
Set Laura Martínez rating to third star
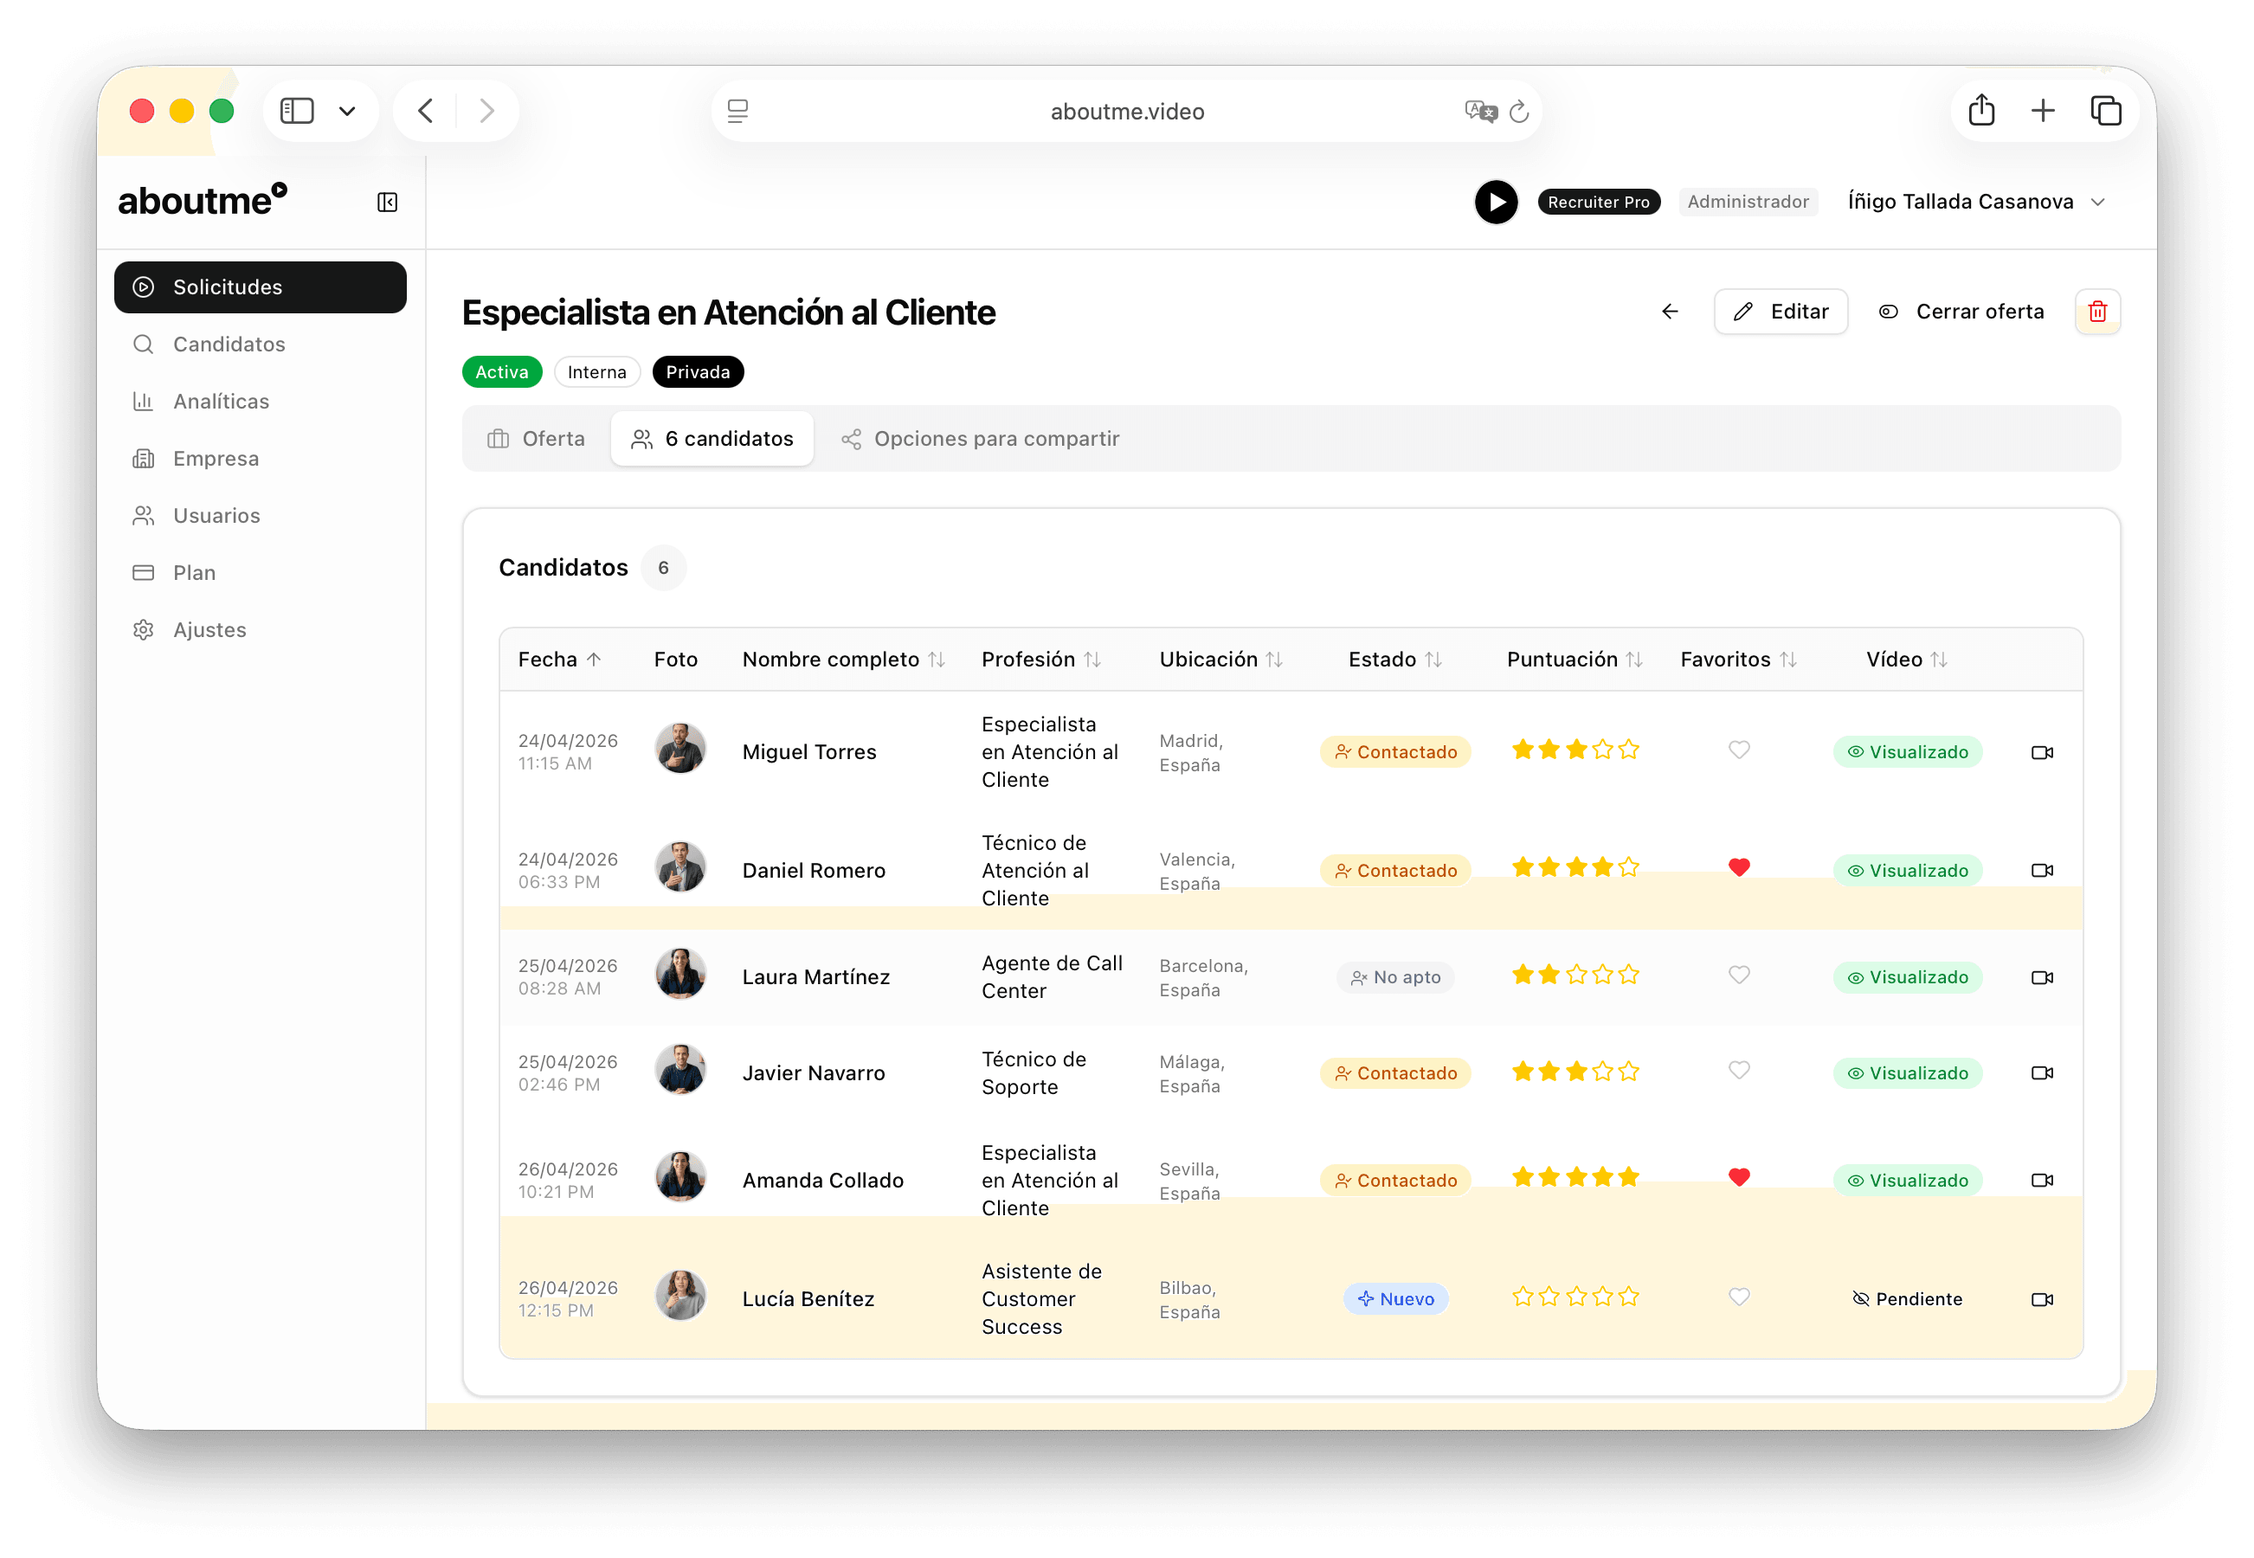coord(1575,975)
